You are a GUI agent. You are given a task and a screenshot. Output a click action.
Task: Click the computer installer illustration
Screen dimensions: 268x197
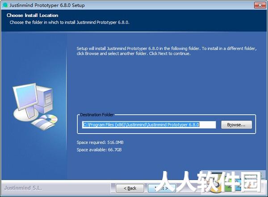point(35,107)
